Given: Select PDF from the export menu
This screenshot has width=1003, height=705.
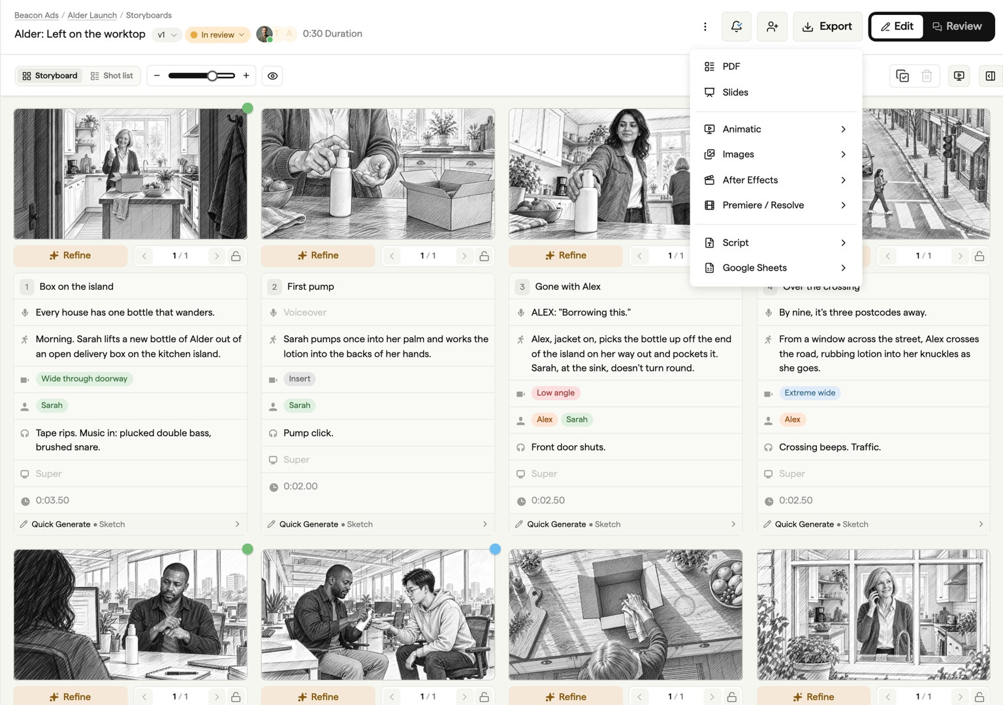Looking at the screenshot, I should tap(776, 67).
